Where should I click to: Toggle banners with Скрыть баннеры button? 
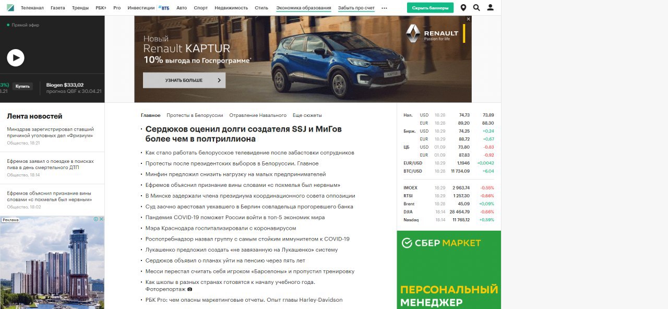(430, 8)
